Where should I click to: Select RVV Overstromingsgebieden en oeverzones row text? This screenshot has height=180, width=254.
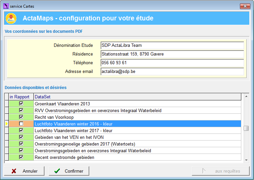point(98,111)
